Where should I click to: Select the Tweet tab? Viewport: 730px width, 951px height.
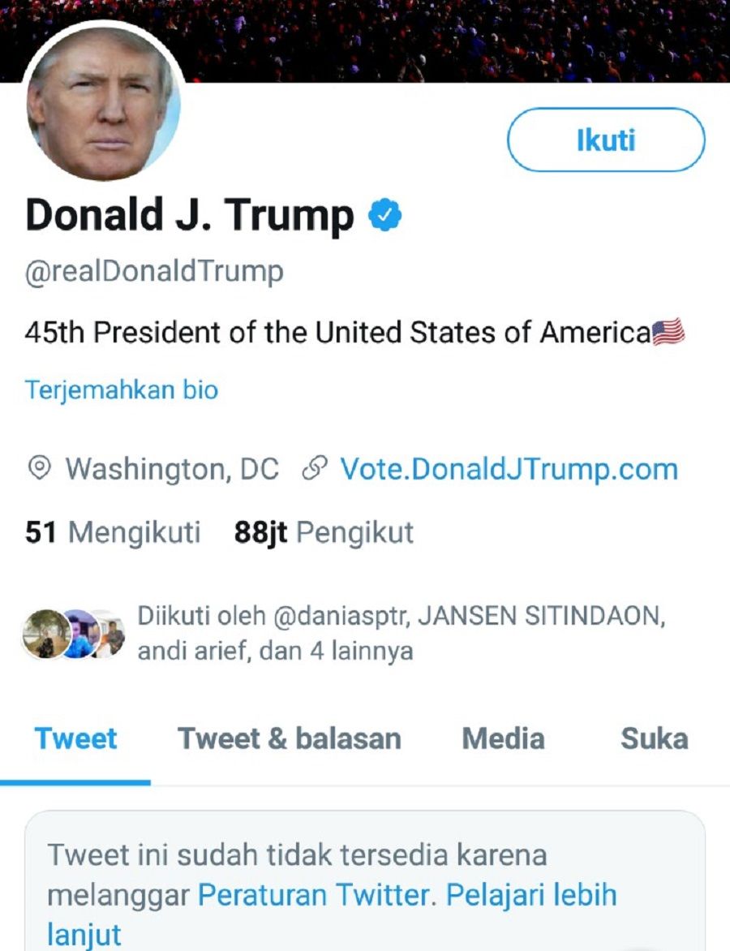coord(75,738)
